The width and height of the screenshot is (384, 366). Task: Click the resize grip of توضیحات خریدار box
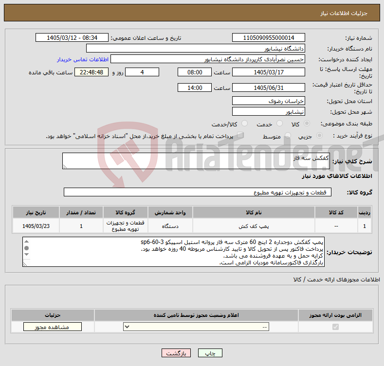click(25, 264)
